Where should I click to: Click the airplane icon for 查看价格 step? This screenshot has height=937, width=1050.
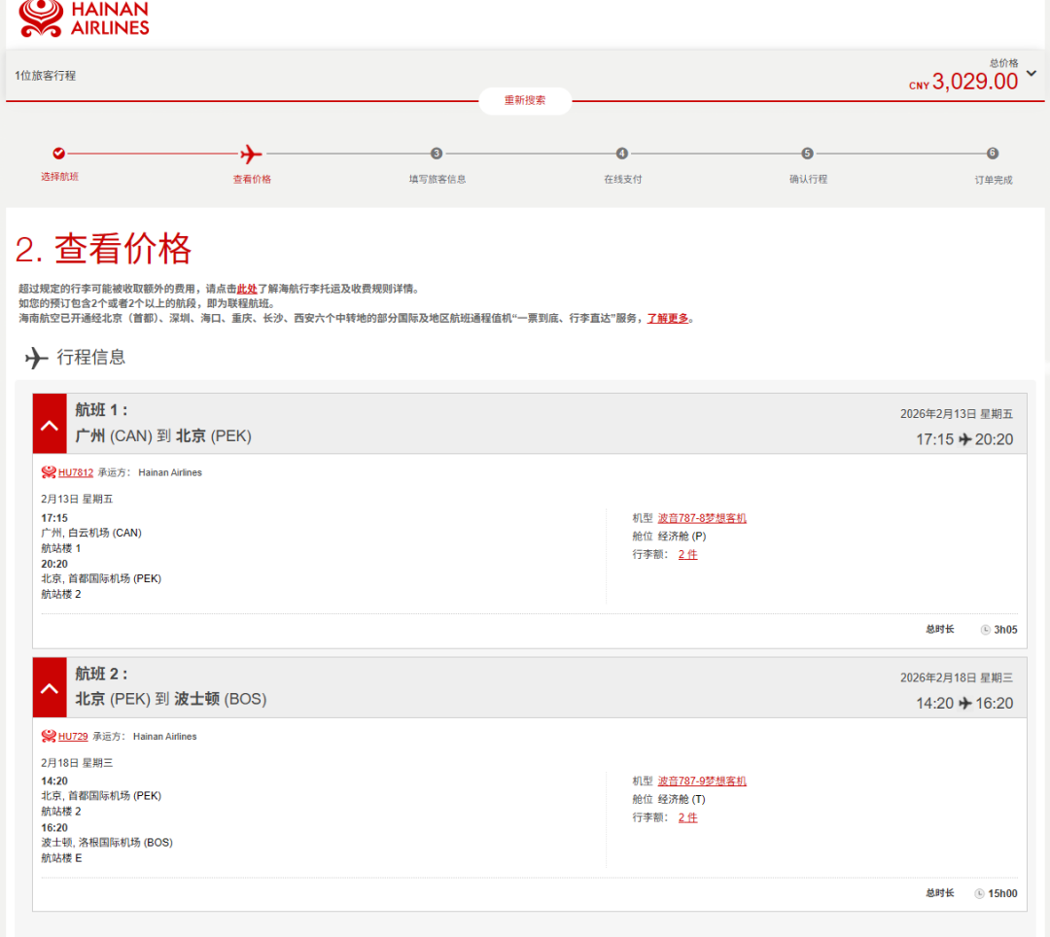click(252, 154)
